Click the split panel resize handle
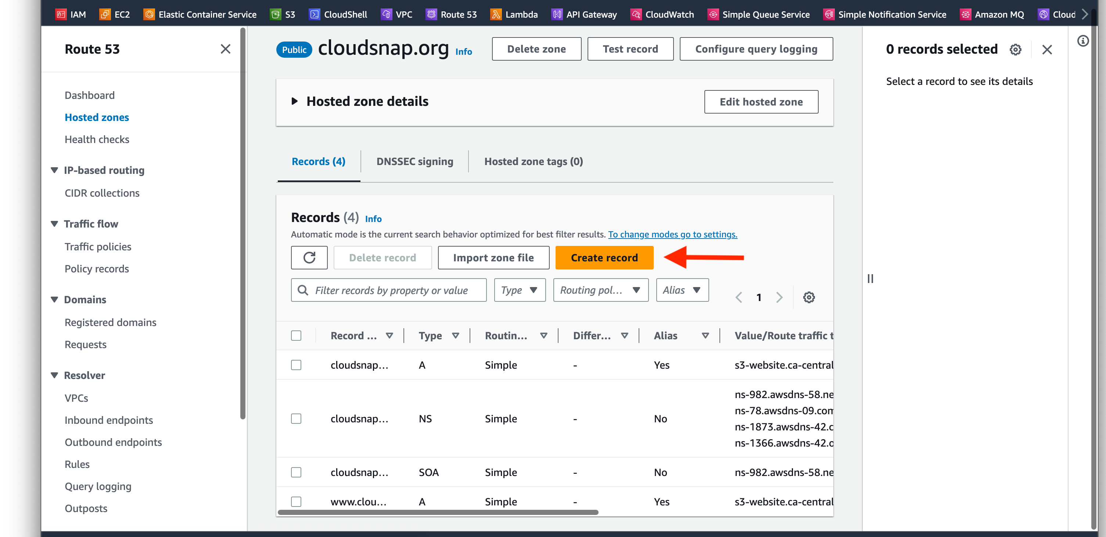The image size is (1106, 537). [x=870, y=279]
